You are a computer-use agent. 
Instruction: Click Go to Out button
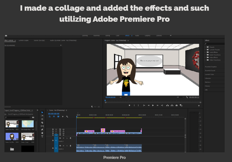[162, 105]
